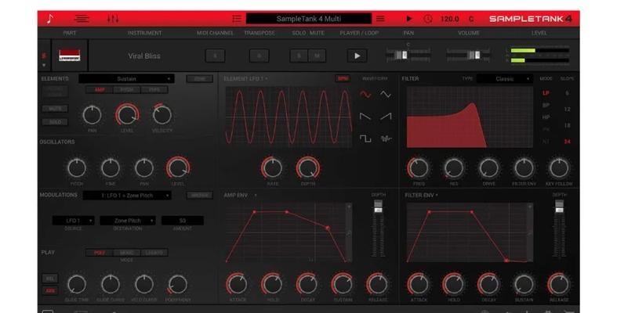Image resolution: width=617 pixels, height=313 pixels.
Task: Click the ZONE button next to Sustain
Action: click(199, 78)
